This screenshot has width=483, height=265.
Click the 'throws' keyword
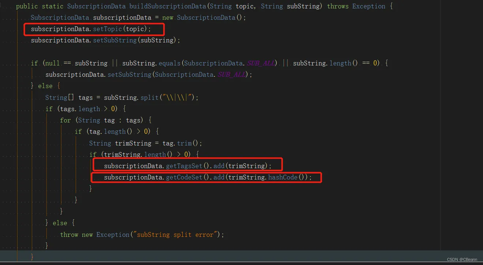pos(338,6)
